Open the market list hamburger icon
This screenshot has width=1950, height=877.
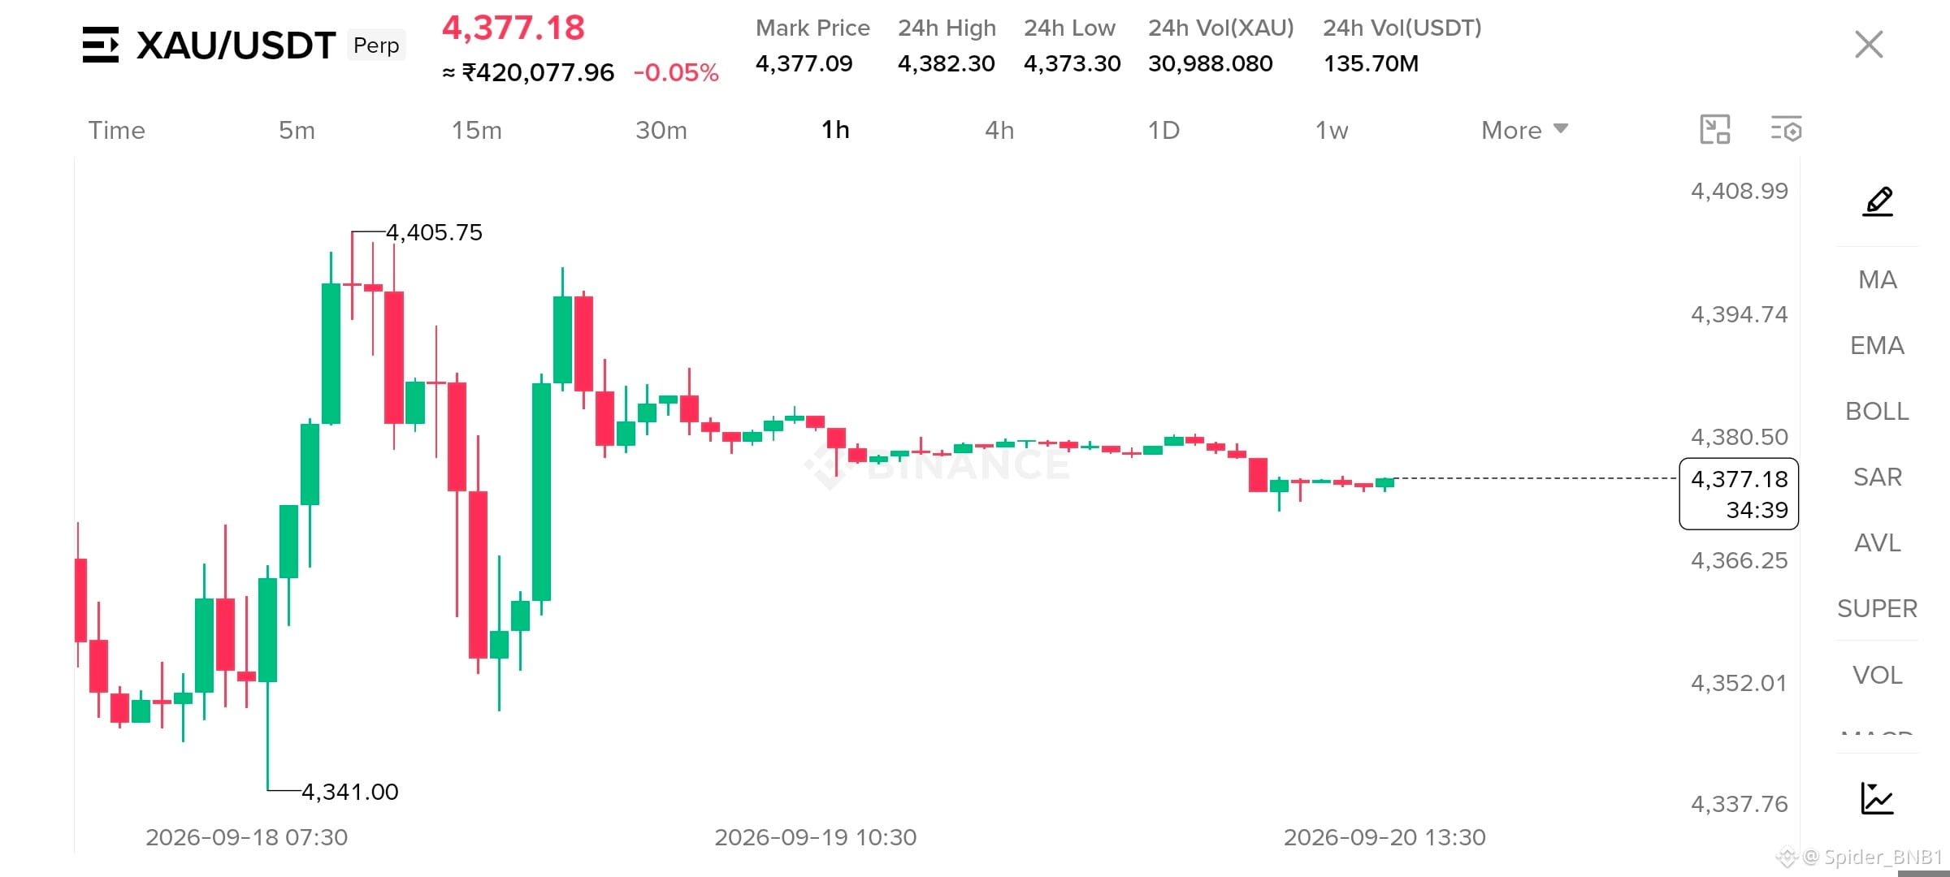click(101, 45)
